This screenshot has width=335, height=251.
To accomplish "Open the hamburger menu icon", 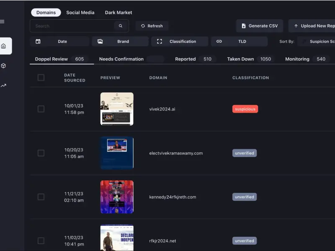I will [2, 22].
